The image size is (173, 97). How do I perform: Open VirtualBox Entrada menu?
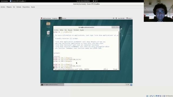(19, 7)
